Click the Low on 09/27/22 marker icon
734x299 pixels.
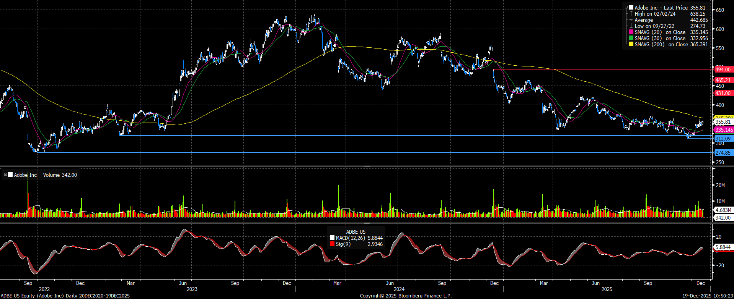point(631,26)
